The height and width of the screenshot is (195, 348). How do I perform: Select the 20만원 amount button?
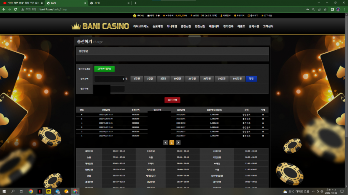point(192,79)
